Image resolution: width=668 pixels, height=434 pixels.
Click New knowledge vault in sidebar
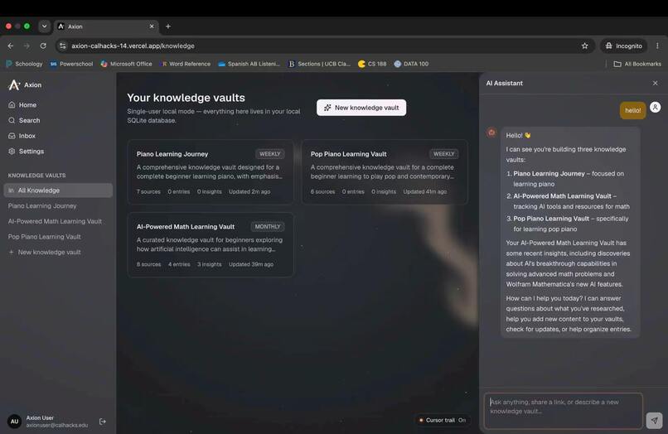pos(45,252)
